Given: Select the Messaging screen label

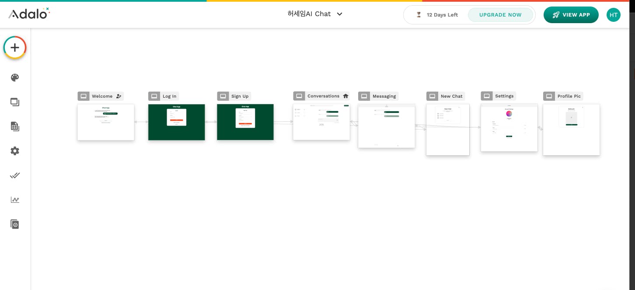Looking at the screenshot, I should (x=384, y=96).
